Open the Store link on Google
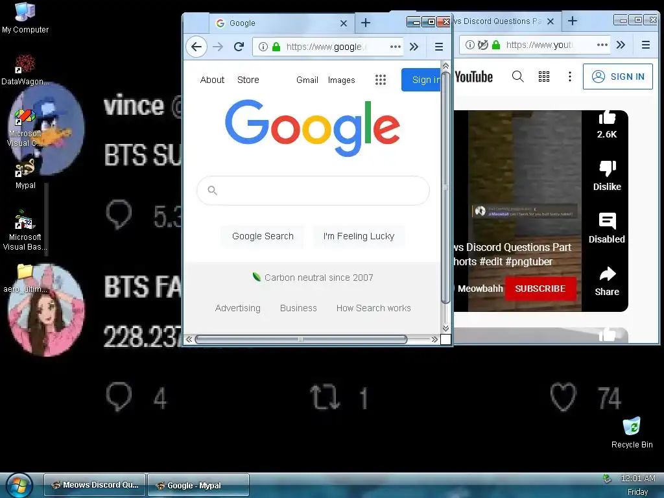Image resolution: width=664 pixels, height=498 pixels. click(x=248, y=80)
